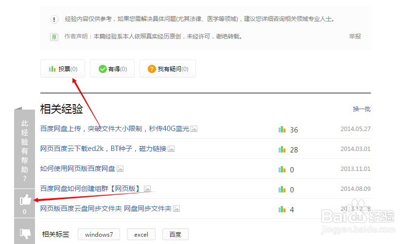Click the green 原 original-content icon
The image size is (419, 244).
tap(54, 37)
